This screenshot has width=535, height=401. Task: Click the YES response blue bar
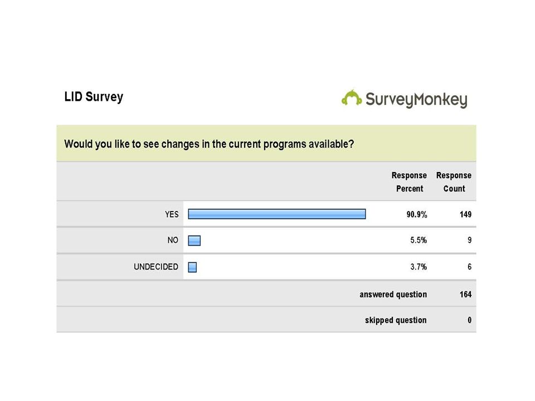277,214
